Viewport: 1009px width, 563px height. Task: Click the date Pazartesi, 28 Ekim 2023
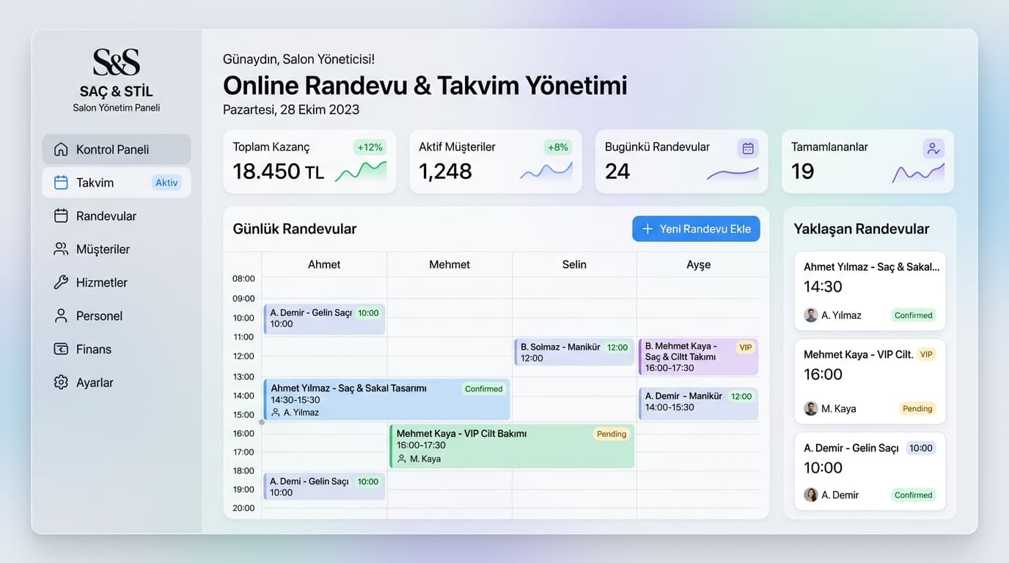[x=291, y=110]
